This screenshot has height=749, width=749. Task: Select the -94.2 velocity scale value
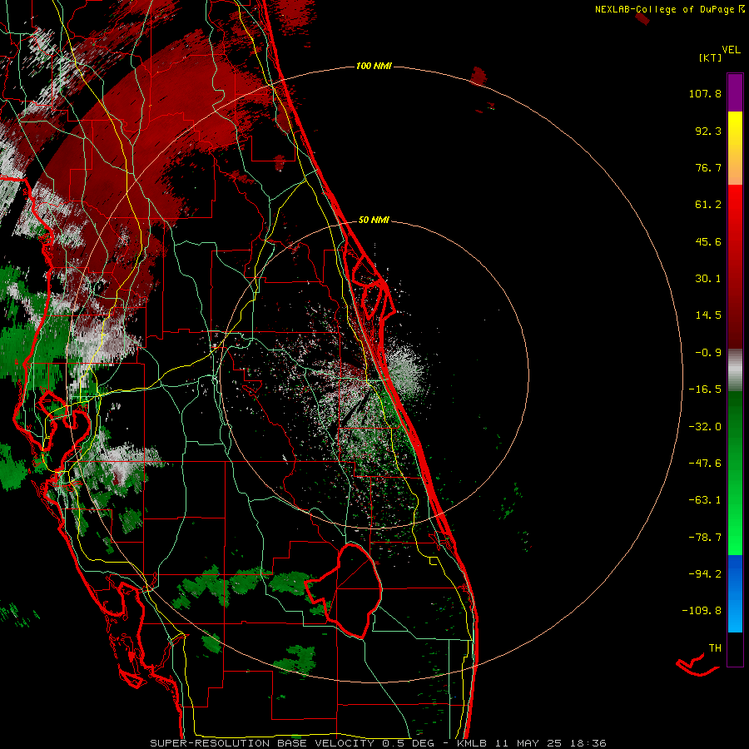(x=705, y=574)
